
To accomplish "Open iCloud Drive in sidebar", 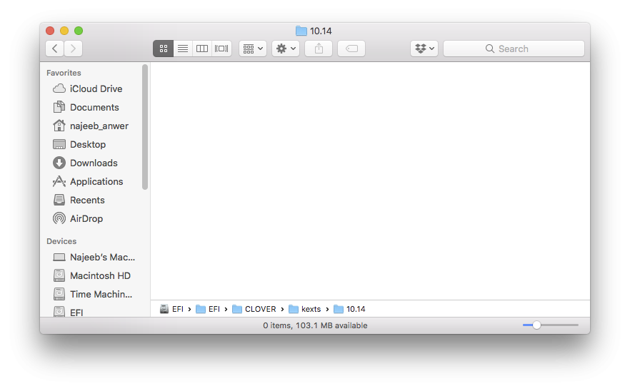I will click(95, 88).
